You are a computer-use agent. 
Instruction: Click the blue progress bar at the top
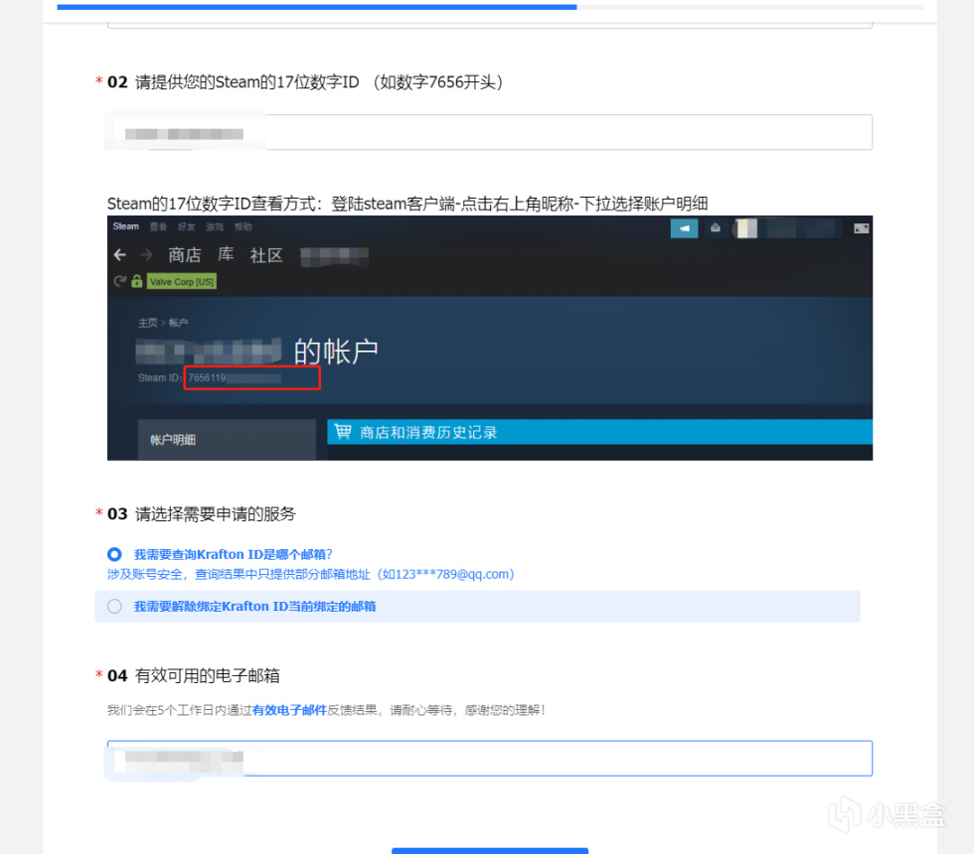click(x=316, y=7)
